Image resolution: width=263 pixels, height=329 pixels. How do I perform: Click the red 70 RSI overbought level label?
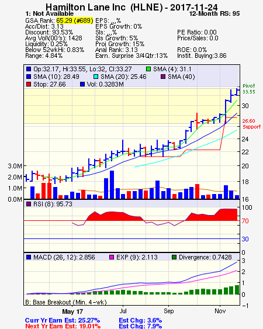(x=245, y=221)
